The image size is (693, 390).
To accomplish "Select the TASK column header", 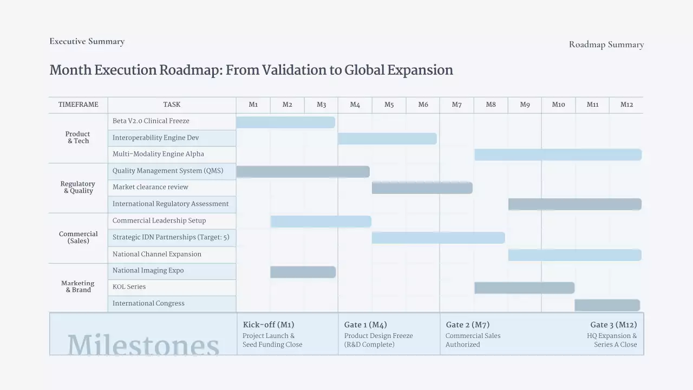I will coord(172,105).
